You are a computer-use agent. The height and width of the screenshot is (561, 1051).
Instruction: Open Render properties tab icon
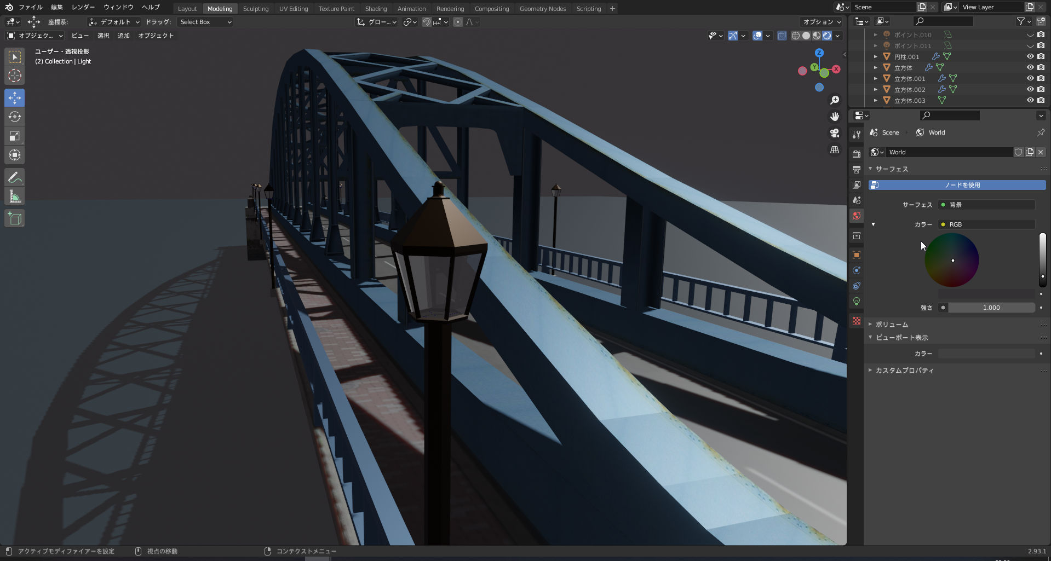(857, 154)
